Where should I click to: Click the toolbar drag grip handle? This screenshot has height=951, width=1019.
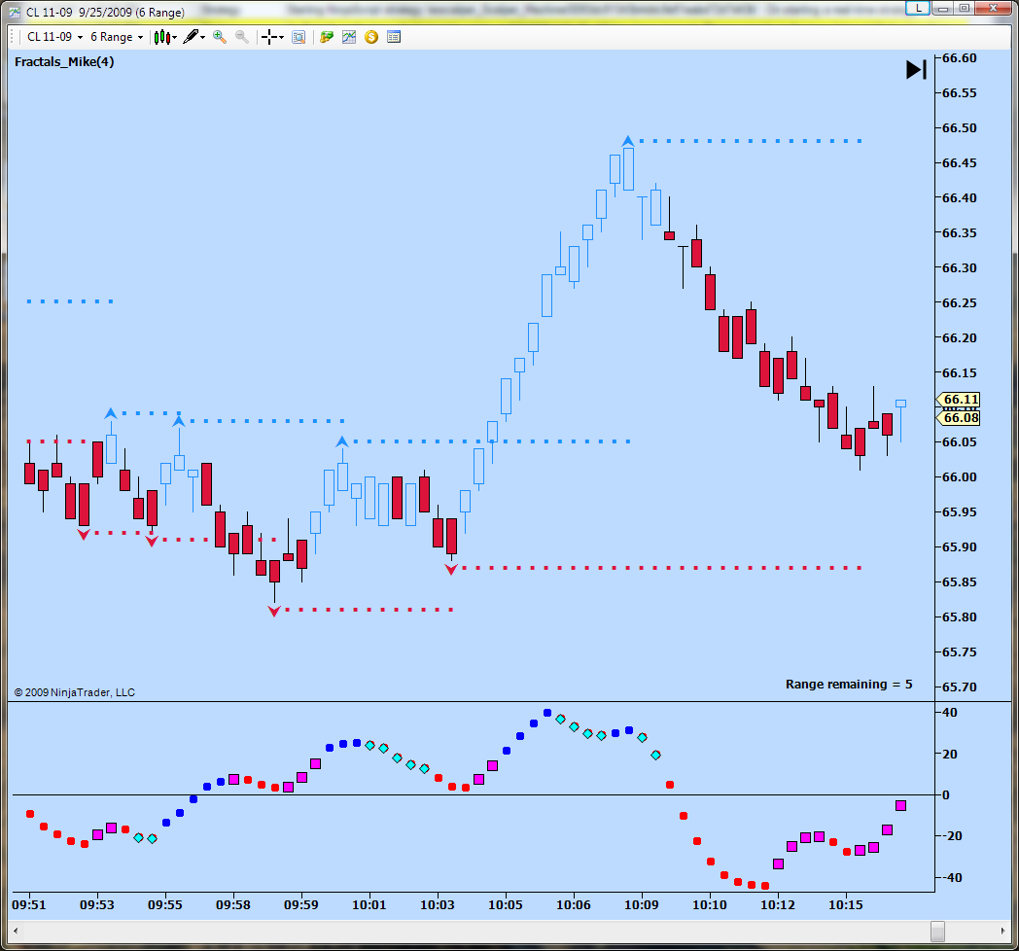click(13, 37)
